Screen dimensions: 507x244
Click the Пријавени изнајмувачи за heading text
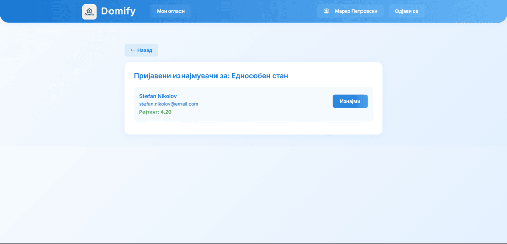pos(181,76)
